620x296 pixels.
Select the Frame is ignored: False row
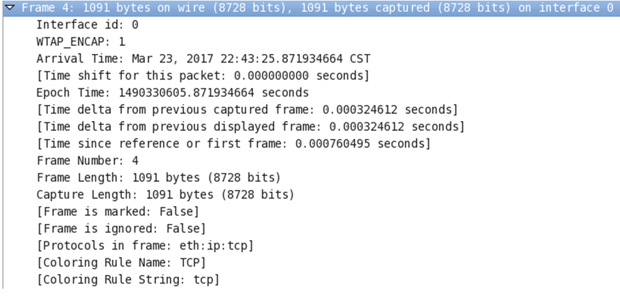coord(121,228)
